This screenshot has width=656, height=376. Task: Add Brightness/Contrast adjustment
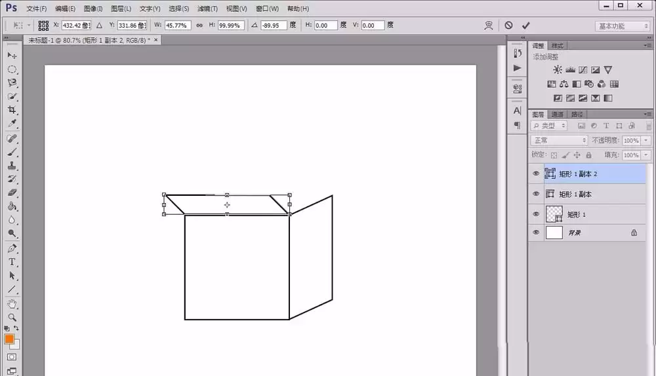tap(558, 70)
